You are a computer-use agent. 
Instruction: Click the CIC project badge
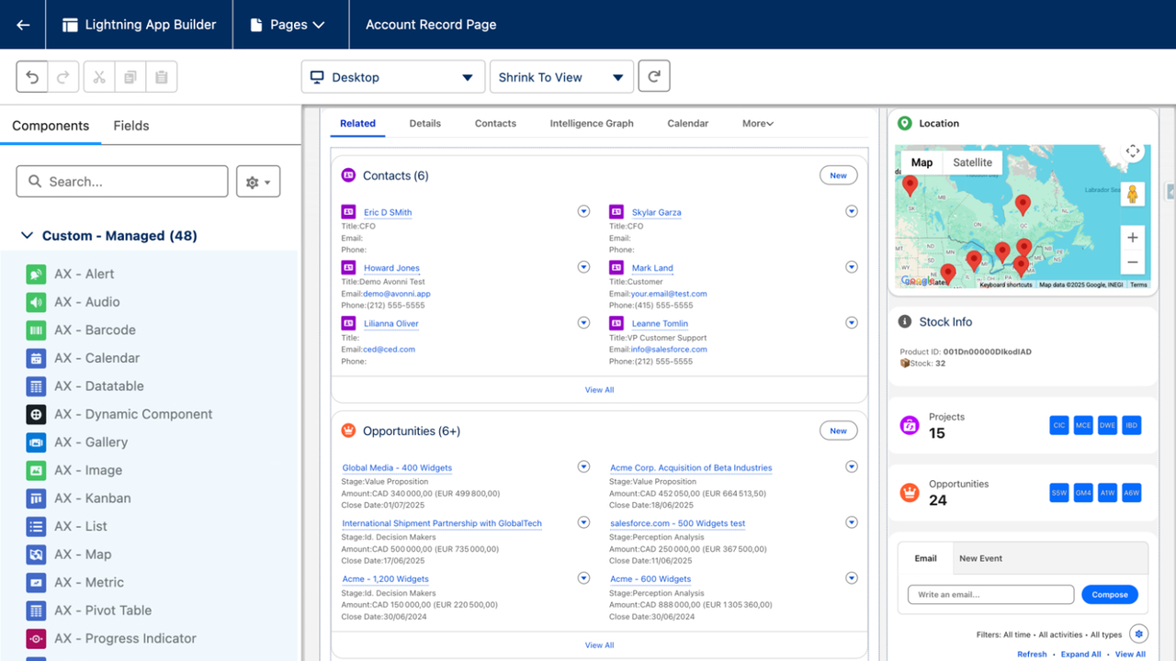(x=1059, y=425)
